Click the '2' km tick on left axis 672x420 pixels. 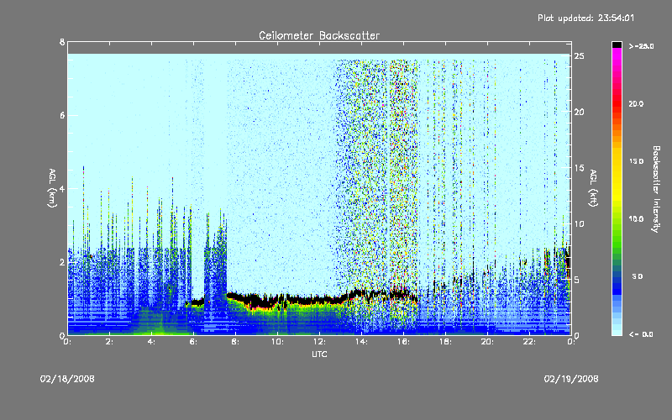(62, 262)
